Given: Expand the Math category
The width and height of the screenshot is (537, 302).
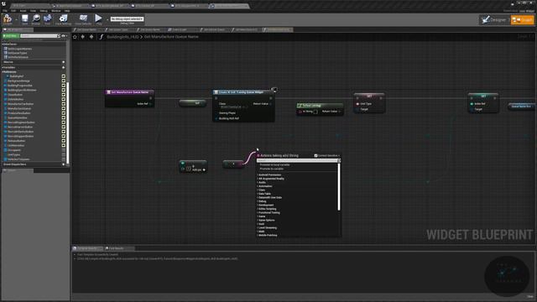Looking at the screenshot, I should [x=261, y=232].
